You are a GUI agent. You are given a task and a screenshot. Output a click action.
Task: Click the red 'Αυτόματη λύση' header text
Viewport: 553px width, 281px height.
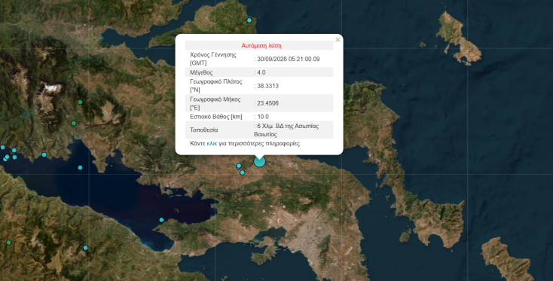click(261, 46)
